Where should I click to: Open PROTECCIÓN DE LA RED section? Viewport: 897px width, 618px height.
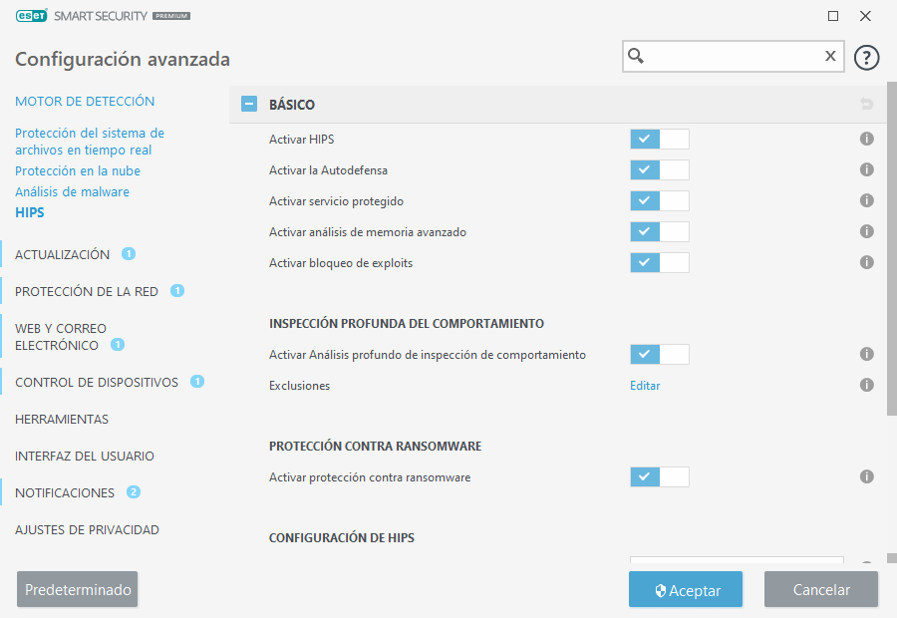point(87,292)
